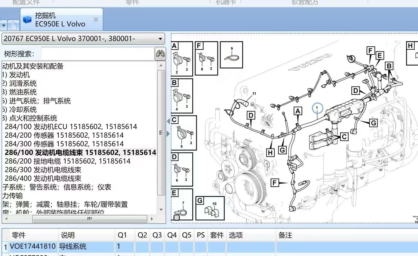
Task: Click the 零件 column header
Action: point(34,235)
